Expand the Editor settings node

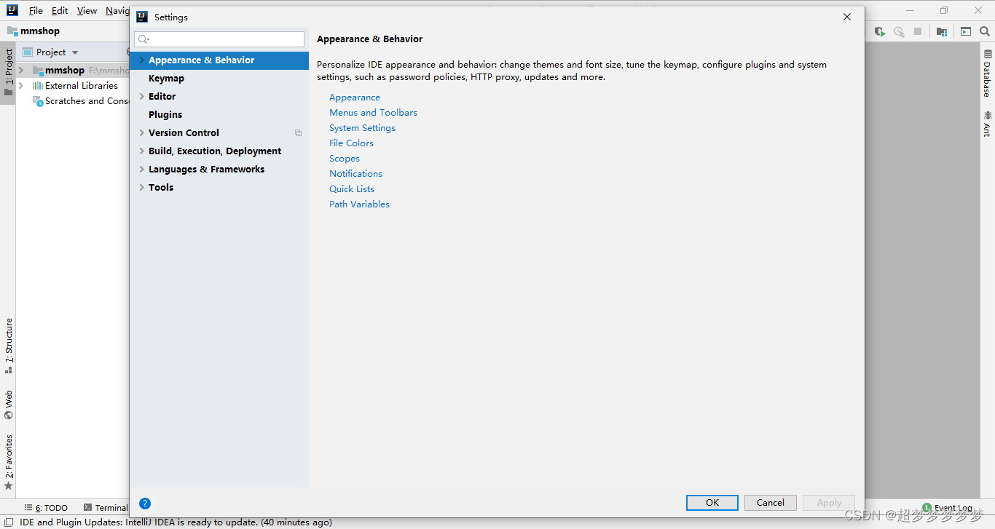(141, 96)
